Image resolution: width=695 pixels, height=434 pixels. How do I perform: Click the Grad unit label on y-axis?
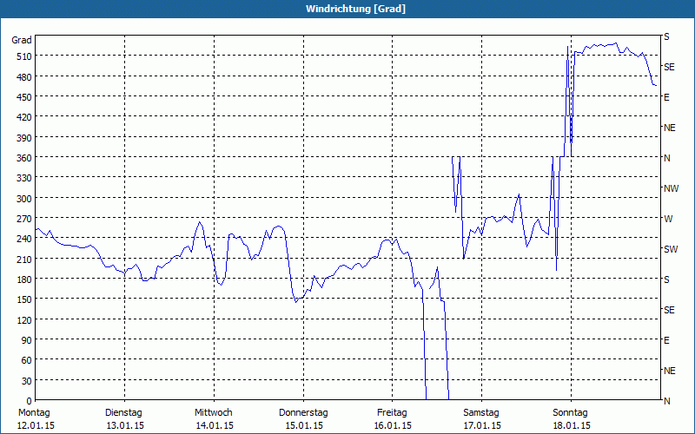(x=21, y=40)
